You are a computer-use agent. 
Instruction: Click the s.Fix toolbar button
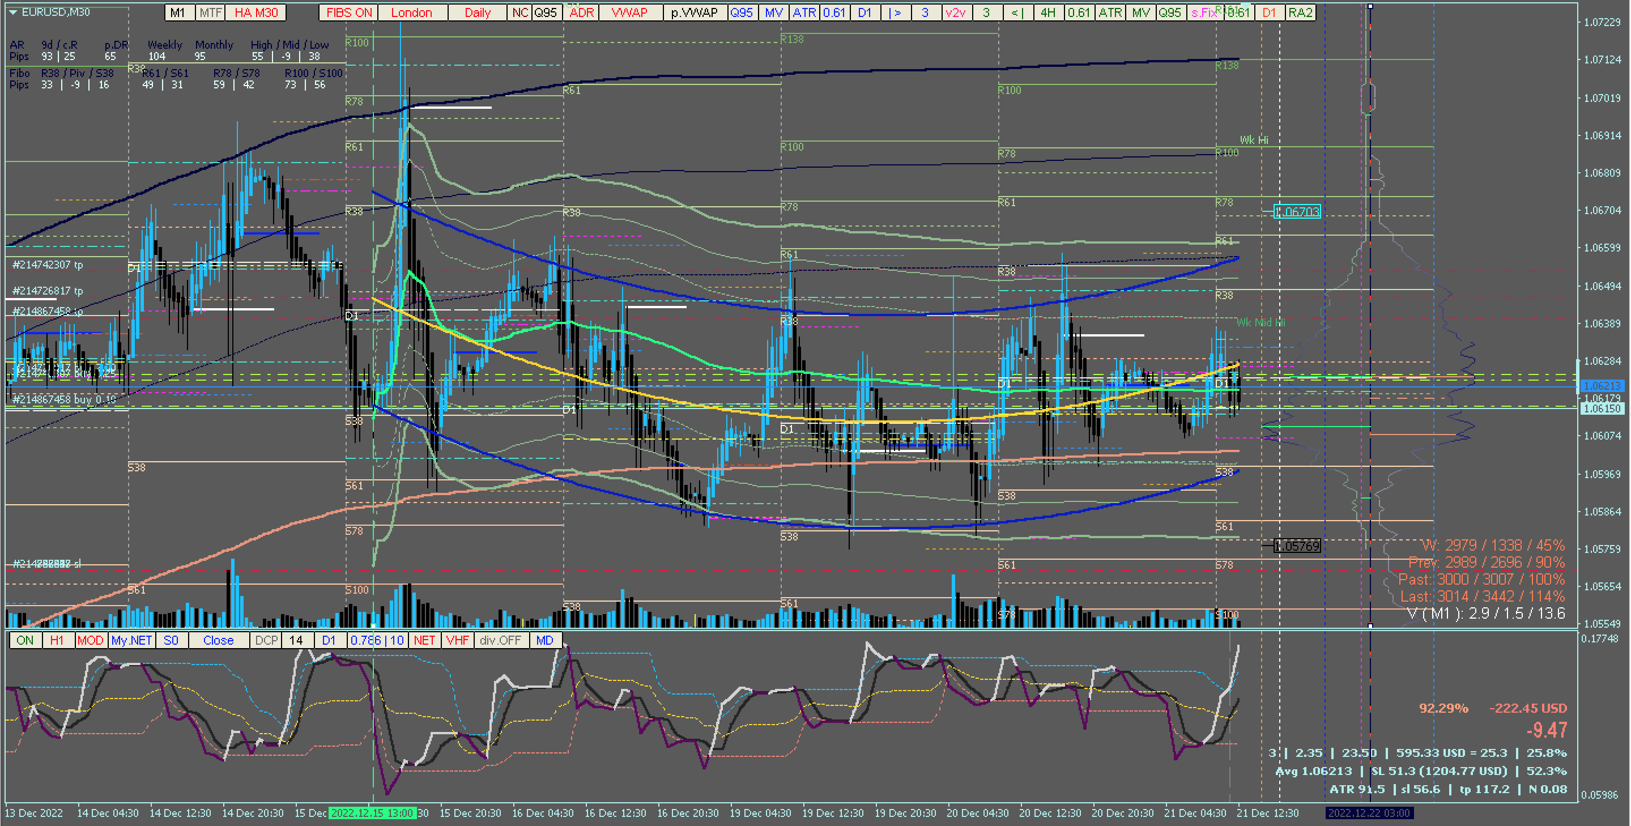[x=1204, y=12]
